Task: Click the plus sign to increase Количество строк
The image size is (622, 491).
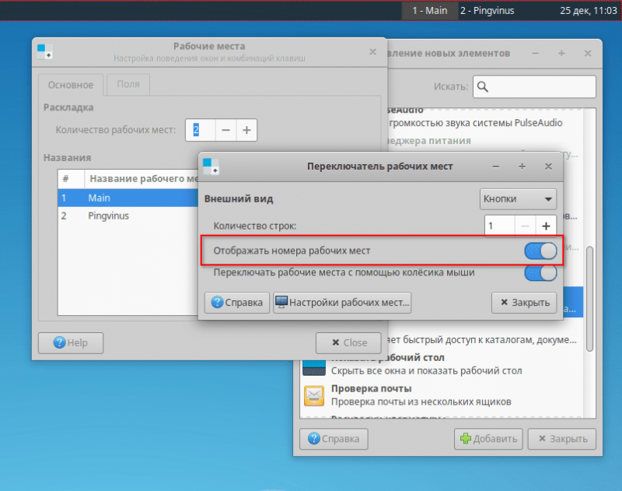Action: coord(546,226)
